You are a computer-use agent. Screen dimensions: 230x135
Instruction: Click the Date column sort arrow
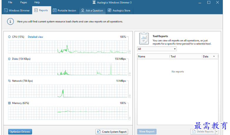tap(214, 57)
